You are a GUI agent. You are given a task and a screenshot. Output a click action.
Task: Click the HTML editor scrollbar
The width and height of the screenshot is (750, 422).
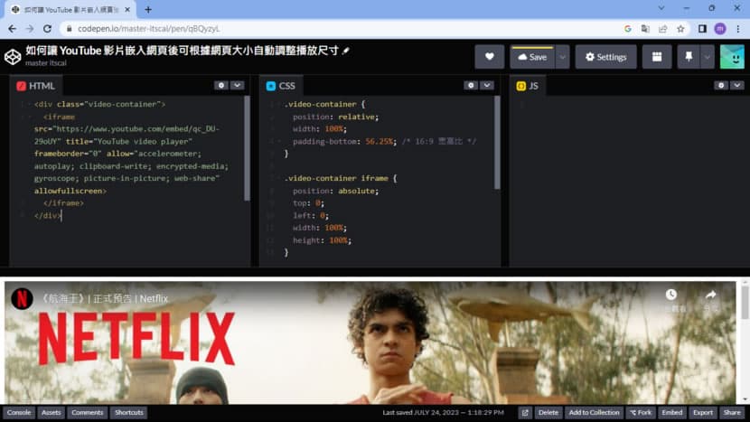[x=247, y=148]
